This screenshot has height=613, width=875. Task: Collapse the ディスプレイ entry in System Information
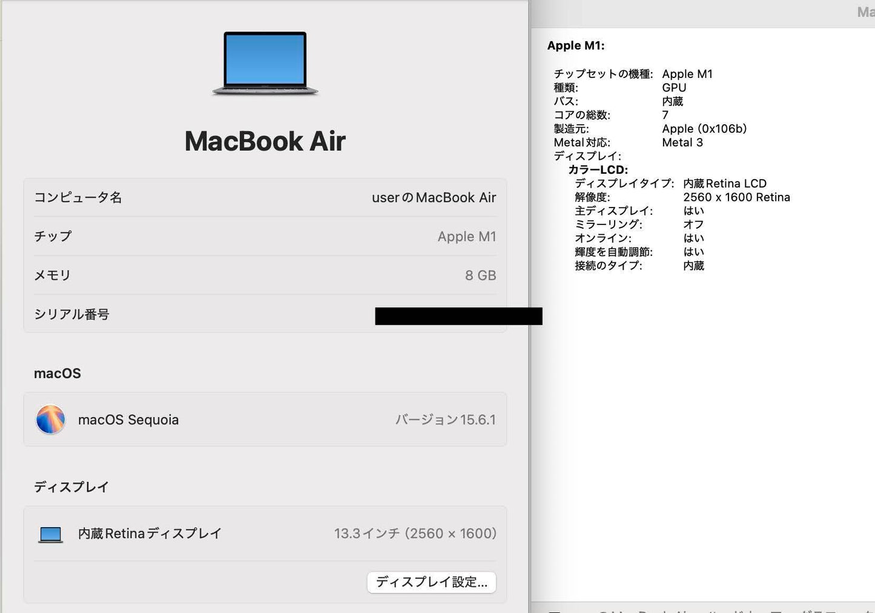click(587, 156)
